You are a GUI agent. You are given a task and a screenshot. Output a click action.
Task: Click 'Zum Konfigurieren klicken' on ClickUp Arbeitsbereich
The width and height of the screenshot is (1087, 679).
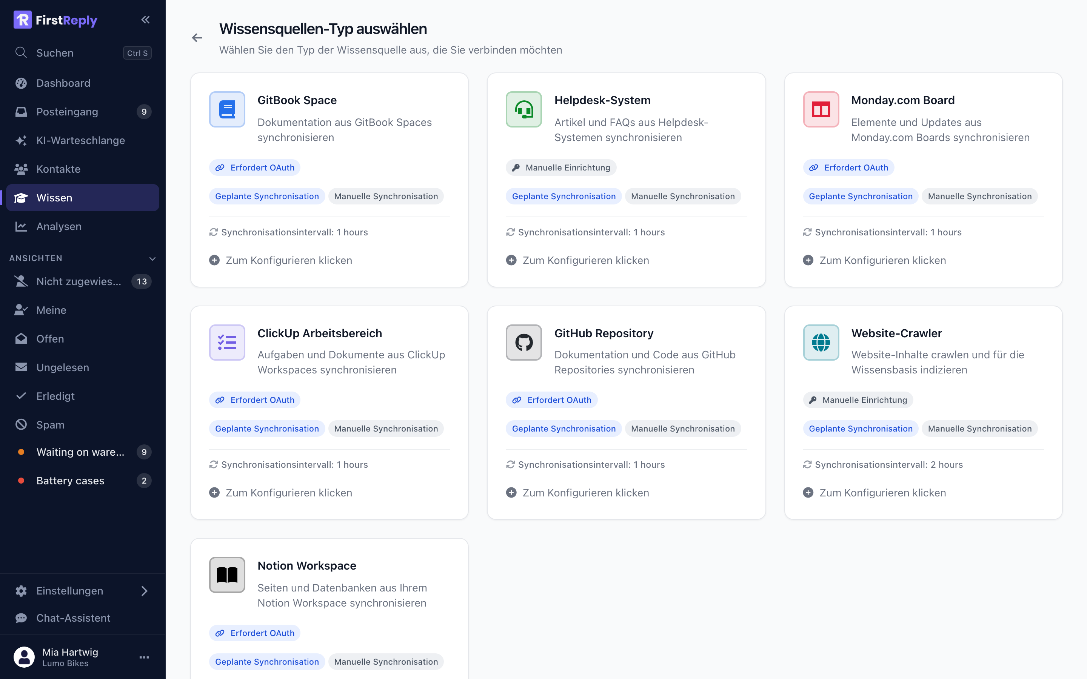tap(289, 493)
